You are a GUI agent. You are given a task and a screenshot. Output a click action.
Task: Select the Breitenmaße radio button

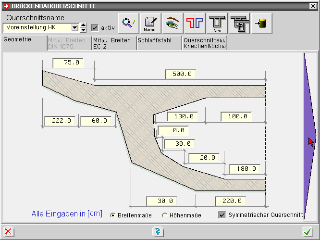113,215
